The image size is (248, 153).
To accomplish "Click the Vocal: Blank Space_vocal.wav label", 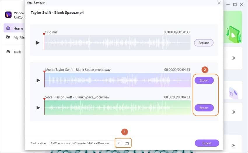I will click(x=77, y=97).
